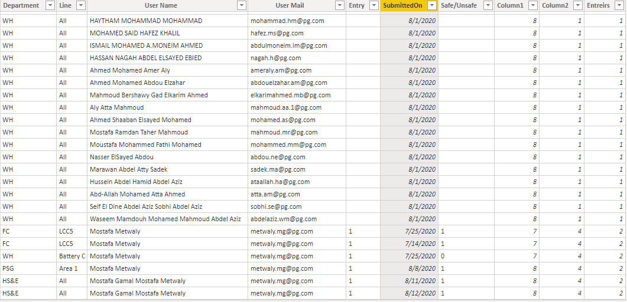This screenshot has width=627, height=302.
Task: Open the Entreirs column filter dropdown
Action: coord(620,5)
